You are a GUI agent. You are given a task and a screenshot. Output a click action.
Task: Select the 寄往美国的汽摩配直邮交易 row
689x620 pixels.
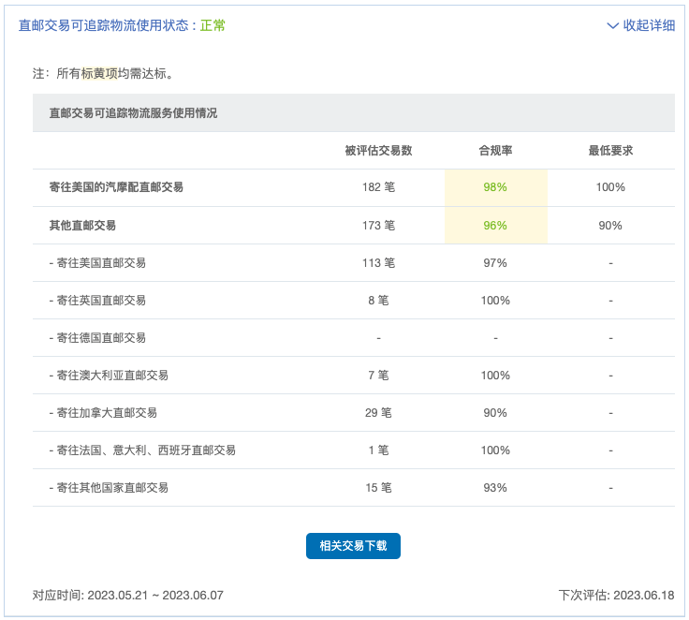pos(354,187)
